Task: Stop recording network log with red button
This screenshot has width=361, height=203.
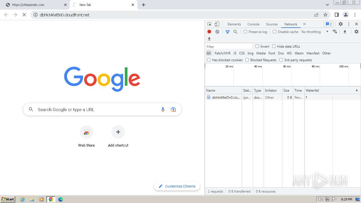Action: pyautogui.click(x=209, y=32)
